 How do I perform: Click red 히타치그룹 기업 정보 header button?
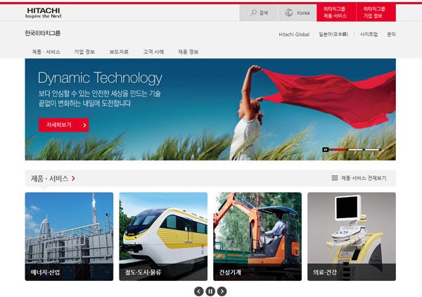(x=376, y=12)
